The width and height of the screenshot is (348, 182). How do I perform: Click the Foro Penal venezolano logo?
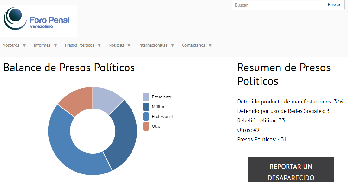38,21
